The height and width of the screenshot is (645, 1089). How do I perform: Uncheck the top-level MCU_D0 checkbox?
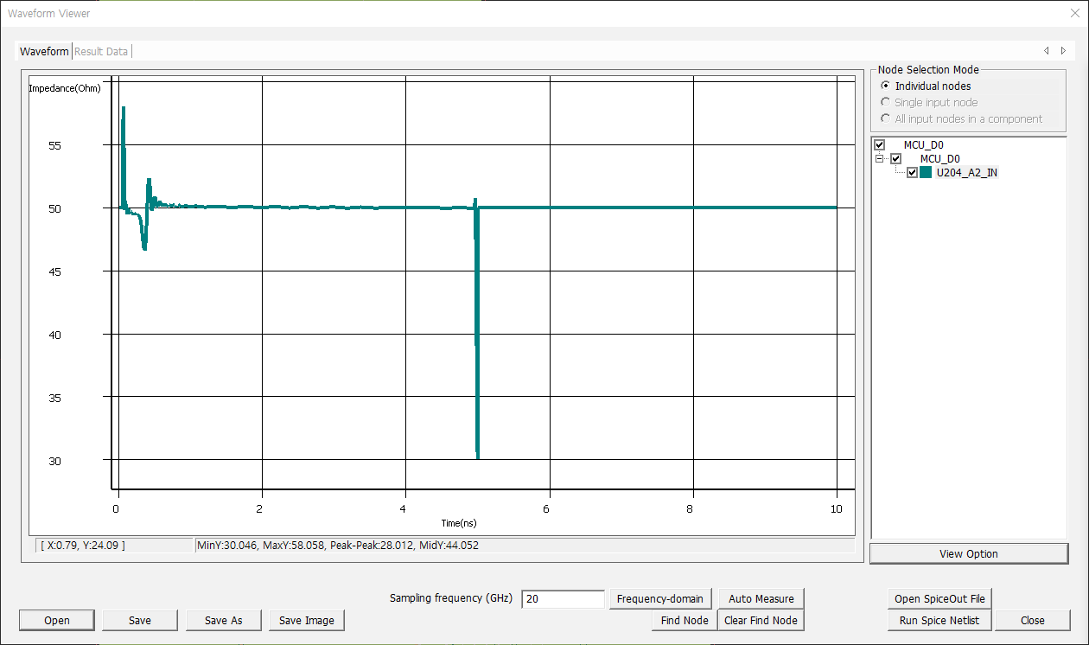pyautogui.click(x=880, y=145)
